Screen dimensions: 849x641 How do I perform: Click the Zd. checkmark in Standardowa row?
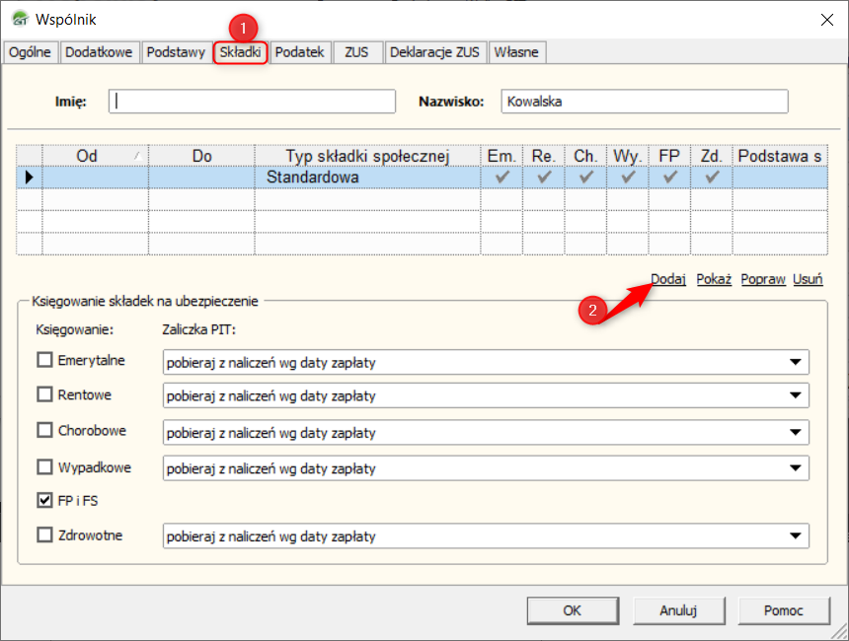[712, 177]
